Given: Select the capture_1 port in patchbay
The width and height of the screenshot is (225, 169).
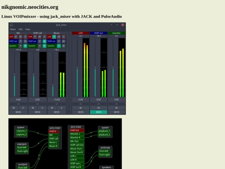Looking at the screenshot, I should coord(21,131).
